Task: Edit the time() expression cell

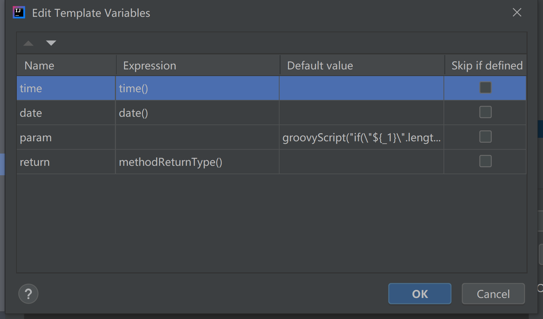Action: click(197, 88)
